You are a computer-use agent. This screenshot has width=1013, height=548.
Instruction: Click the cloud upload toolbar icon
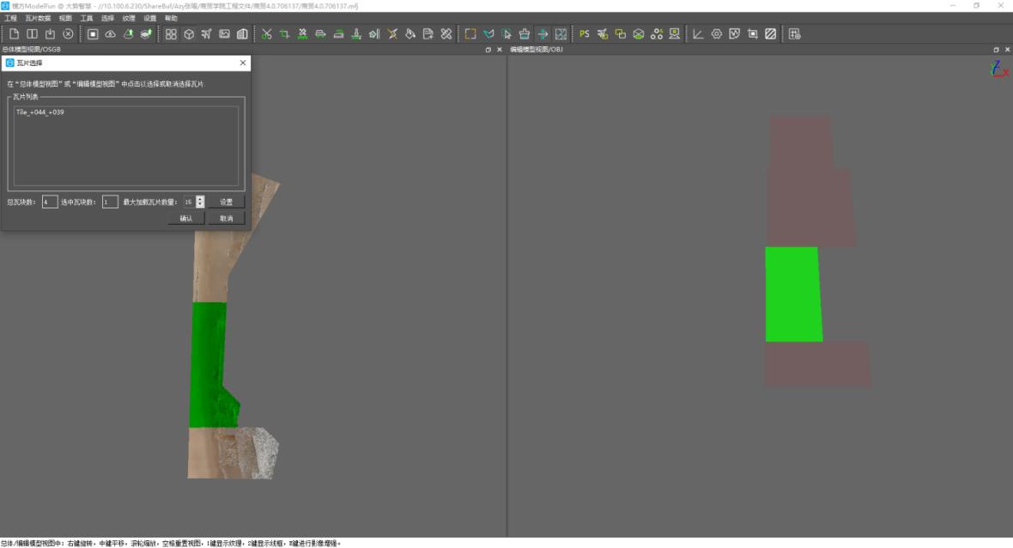pyautogui.click(x=111, y=33)
